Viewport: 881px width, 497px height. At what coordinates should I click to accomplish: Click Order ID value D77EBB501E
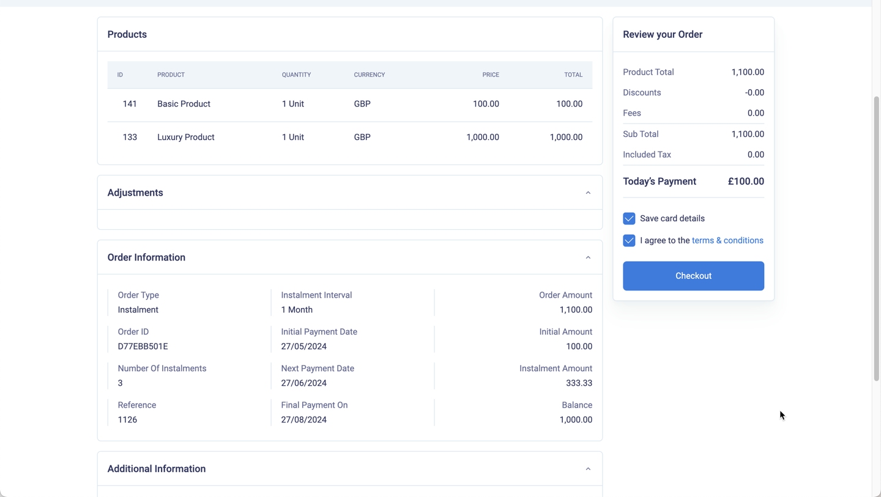pos(143,346)
